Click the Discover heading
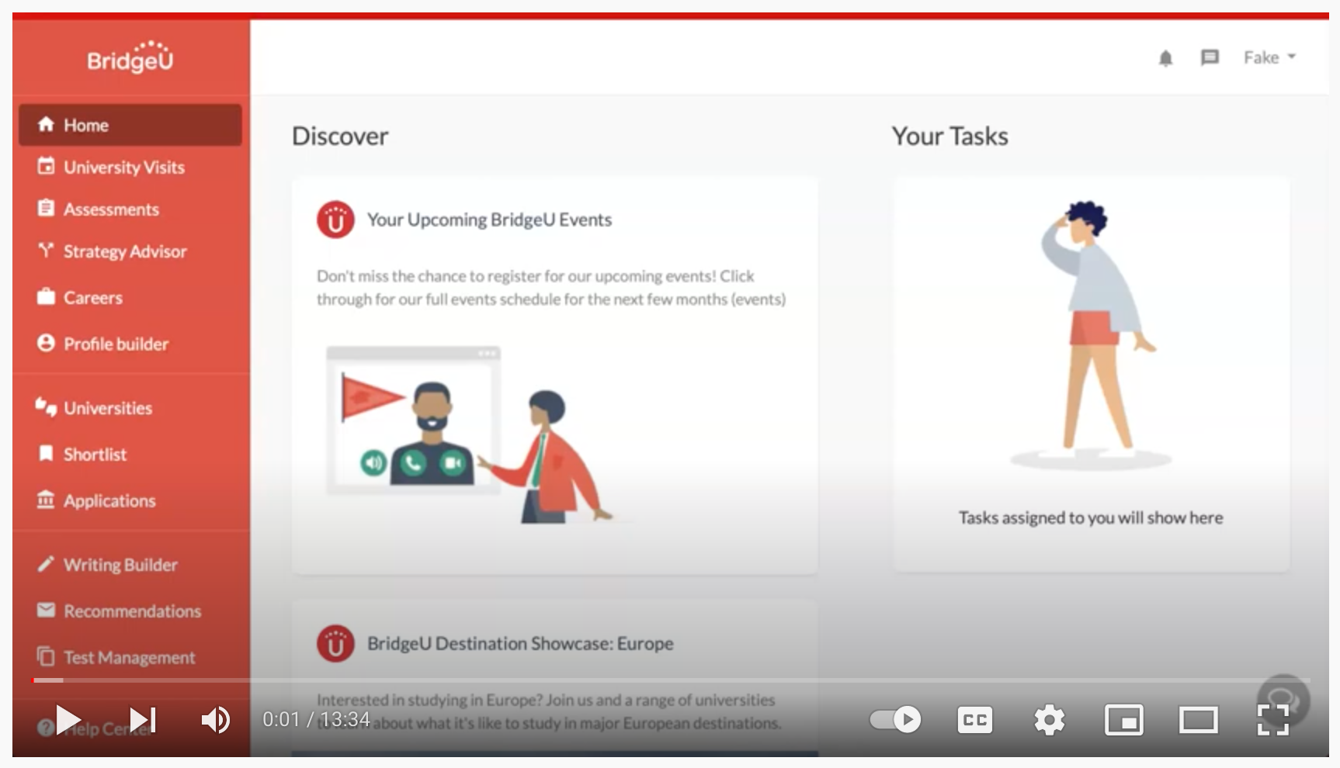This screenshot has width=1340, height=768. click(x=340, y=137)
